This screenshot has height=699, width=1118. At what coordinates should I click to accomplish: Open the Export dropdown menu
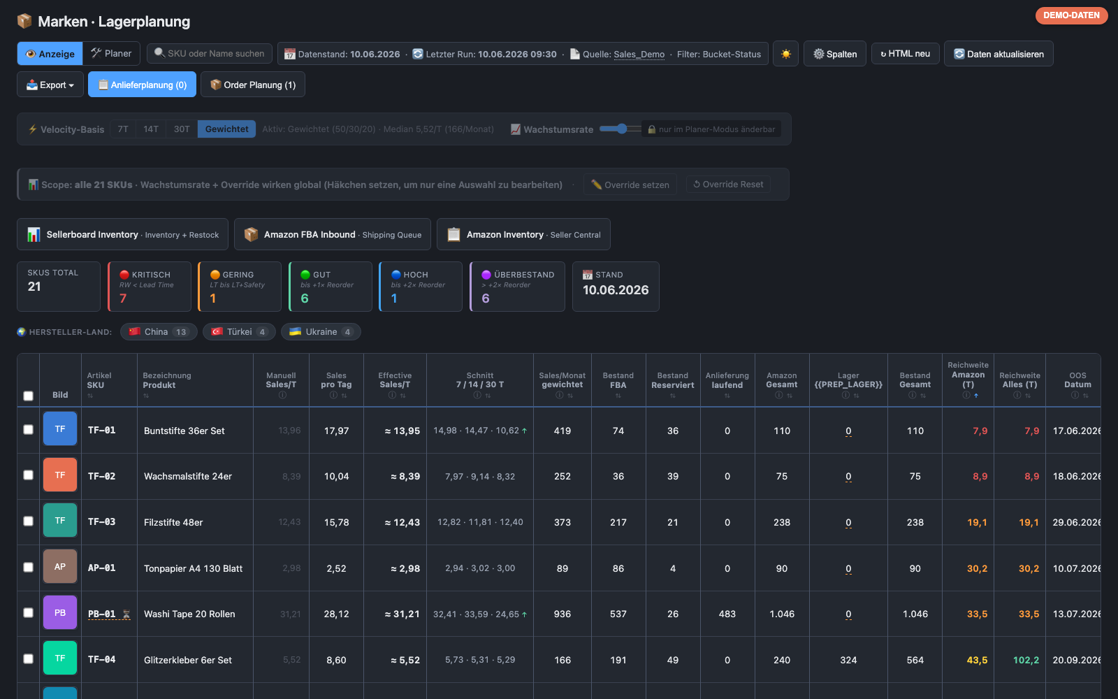(x=50, y=85)
